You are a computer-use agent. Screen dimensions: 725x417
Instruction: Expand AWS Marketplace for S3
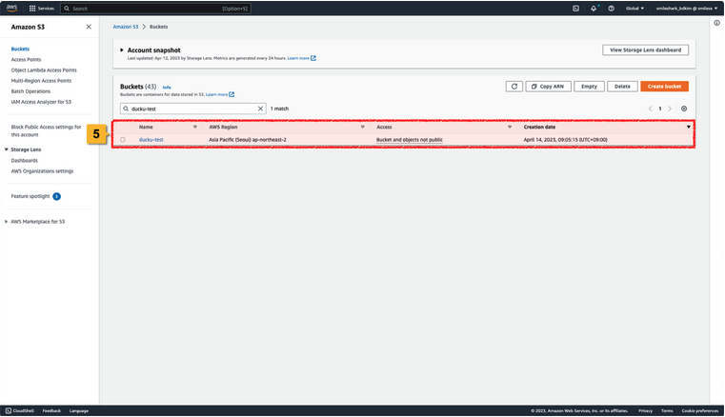(x=7, y=221)
